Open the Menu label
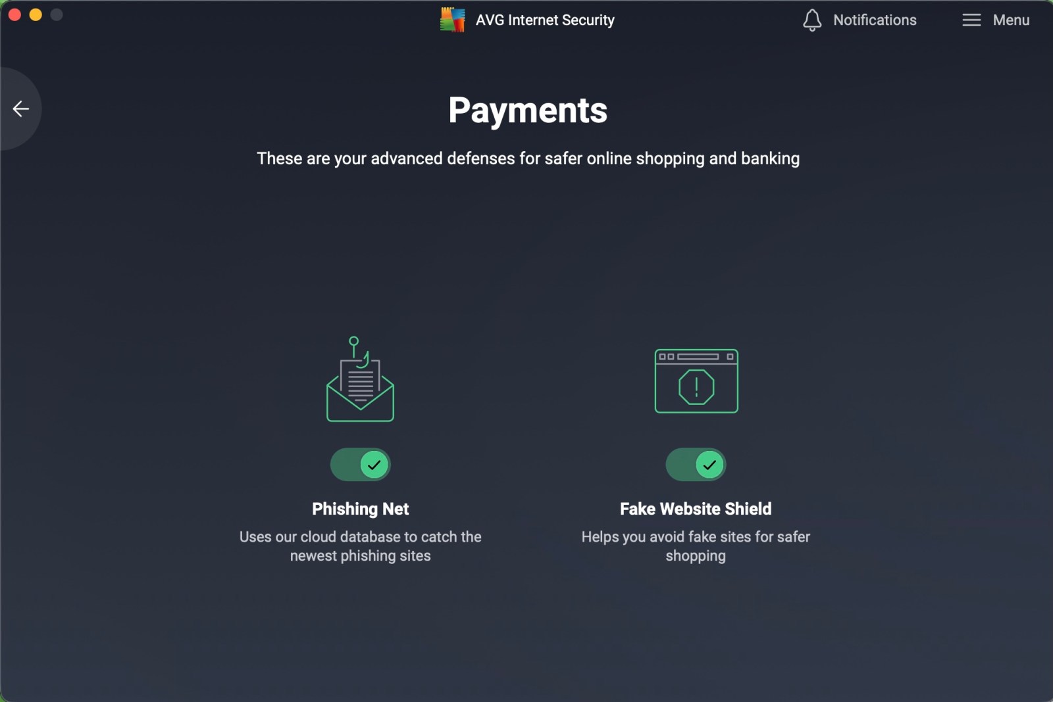This screenshot has height=702, width=1053. [1011, 20]
